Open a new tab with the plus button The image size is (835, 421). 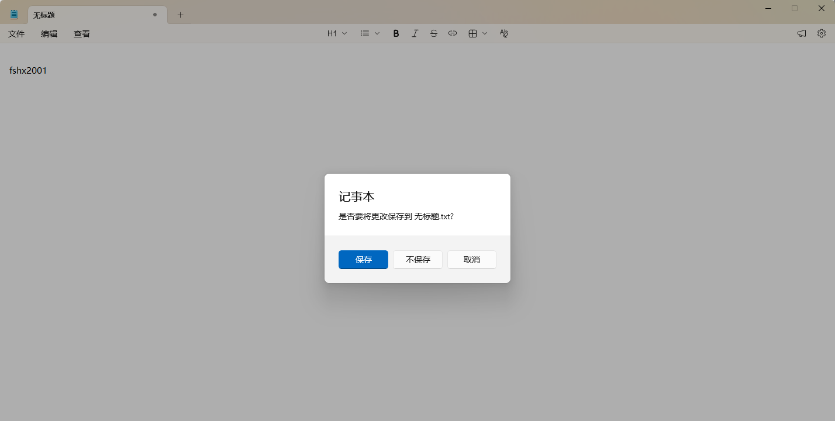click(x=180, y=15)
